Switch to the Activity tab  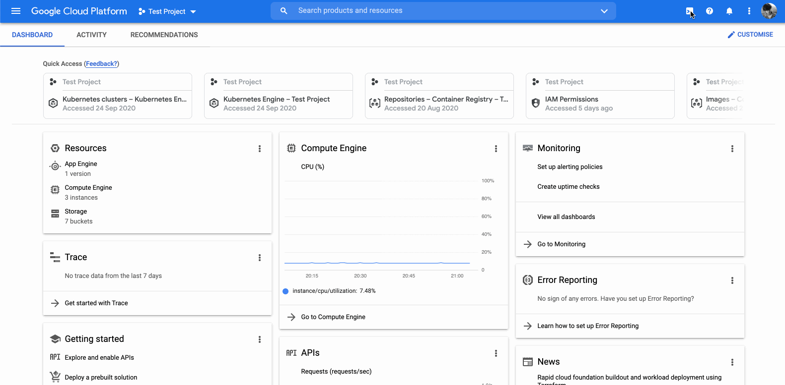91,35
